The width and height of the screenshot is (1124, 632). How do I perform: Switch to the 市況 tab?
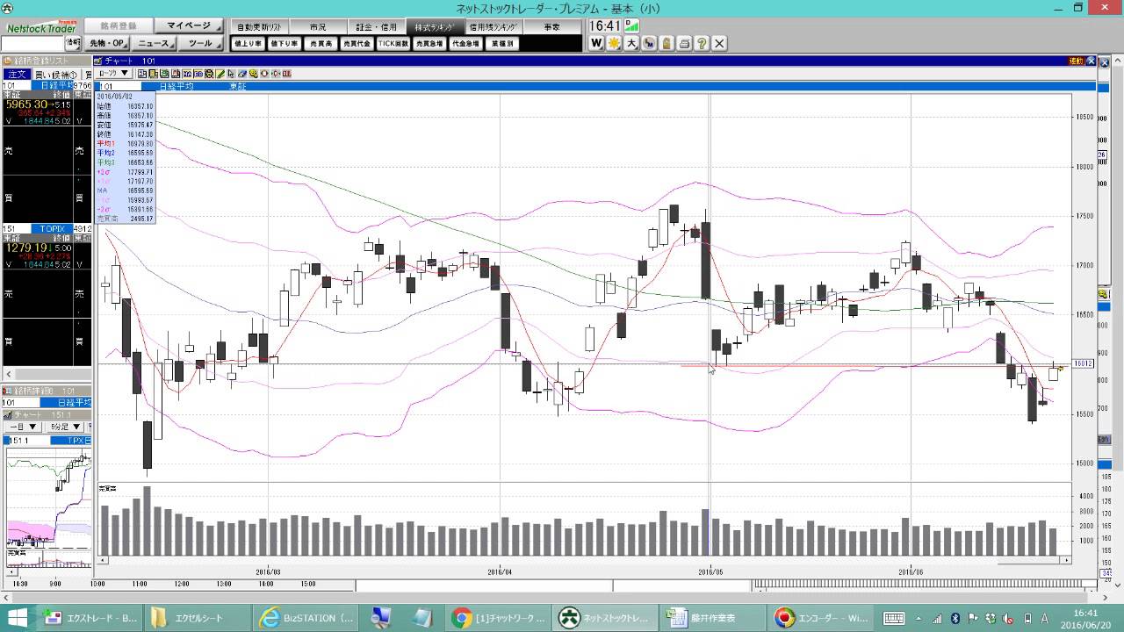tap(317, 27)
